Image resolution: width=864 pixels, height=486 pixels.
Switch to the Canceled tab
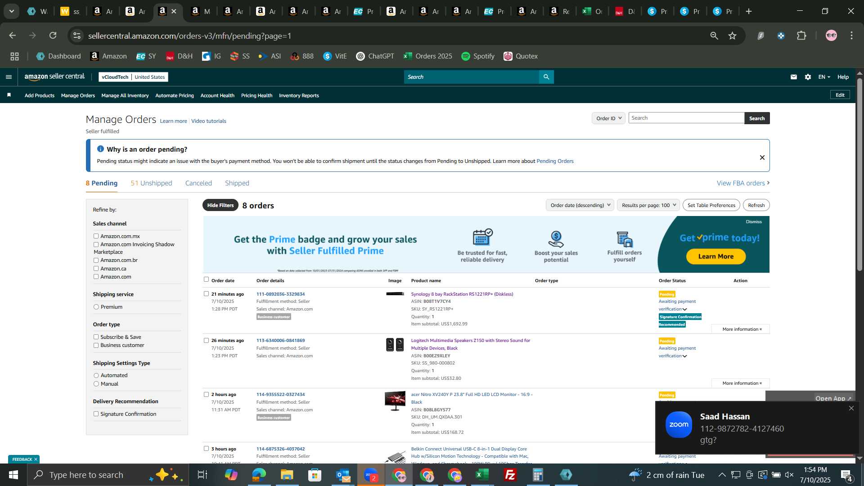[198, 183]
